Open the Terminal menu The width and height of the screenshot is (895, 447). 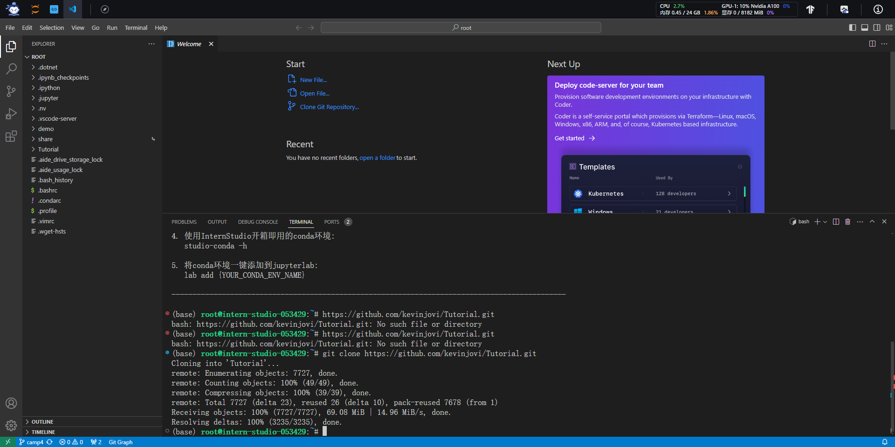pyautogui.click(x=136, y=28)
